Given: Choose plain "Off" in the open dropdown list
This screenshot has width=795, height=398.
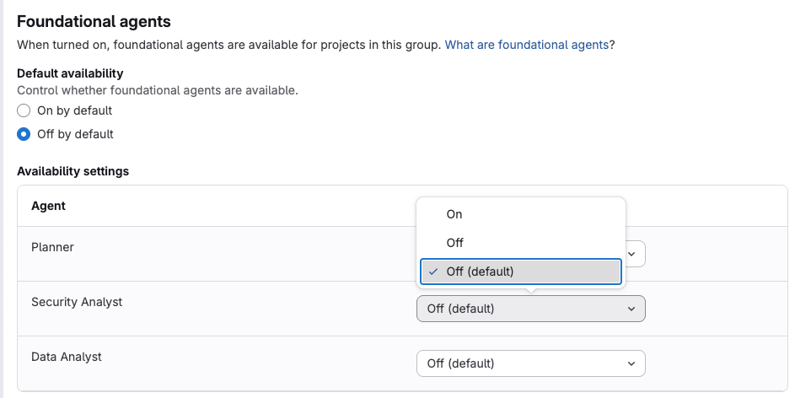Looking at the screenshot, I should (454, 243).
